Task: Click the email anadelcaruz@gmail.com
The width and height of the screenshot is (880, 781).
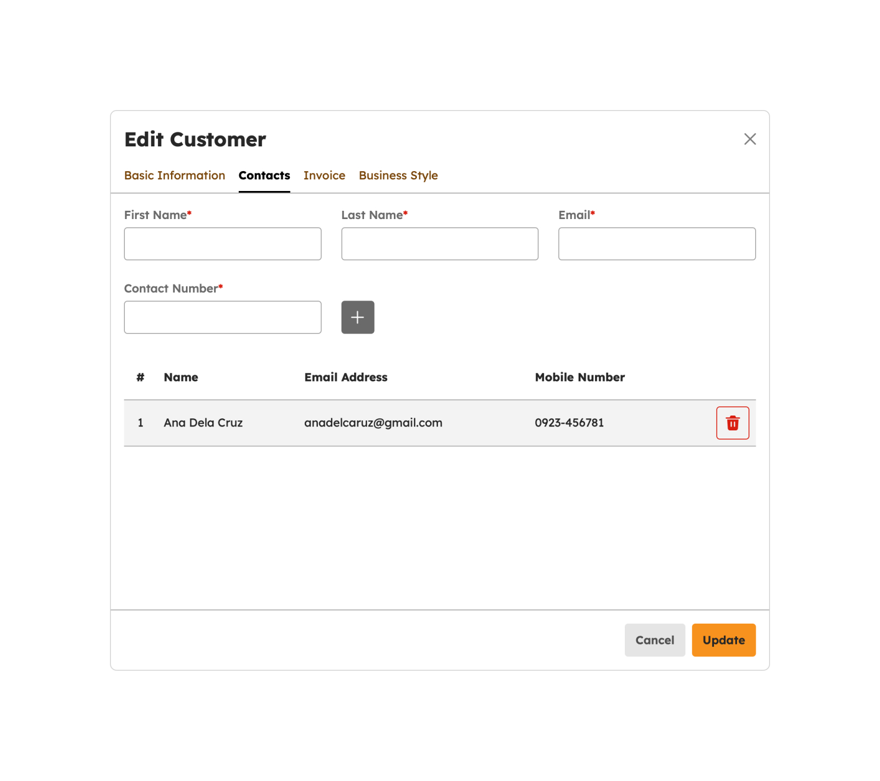Action: tap(373, 423)
